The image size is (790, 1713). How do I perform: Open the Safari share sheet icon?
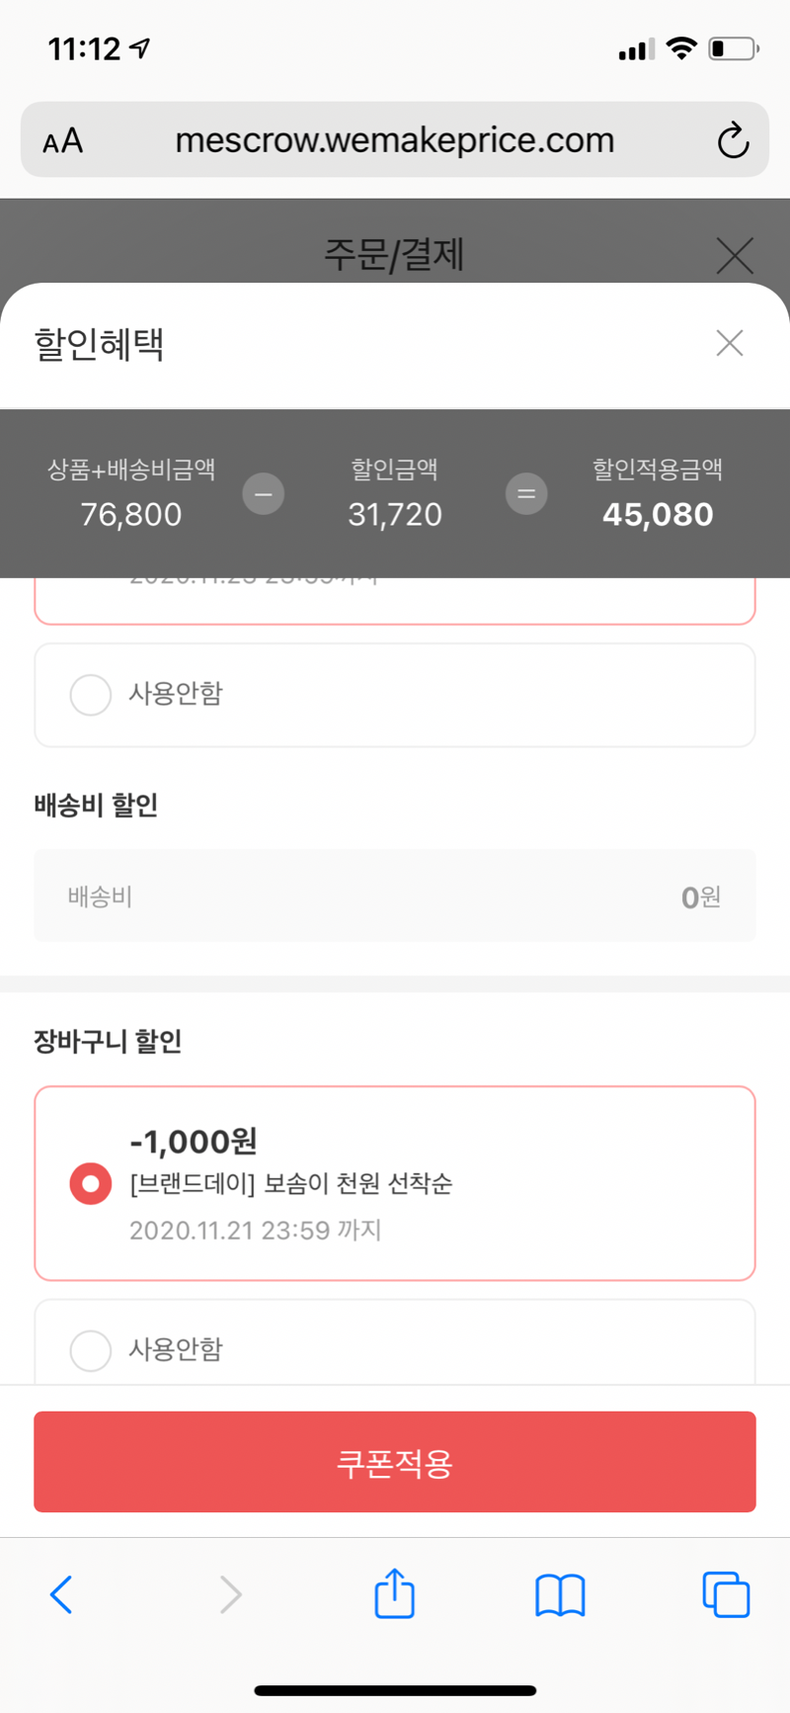(394, 1592)
